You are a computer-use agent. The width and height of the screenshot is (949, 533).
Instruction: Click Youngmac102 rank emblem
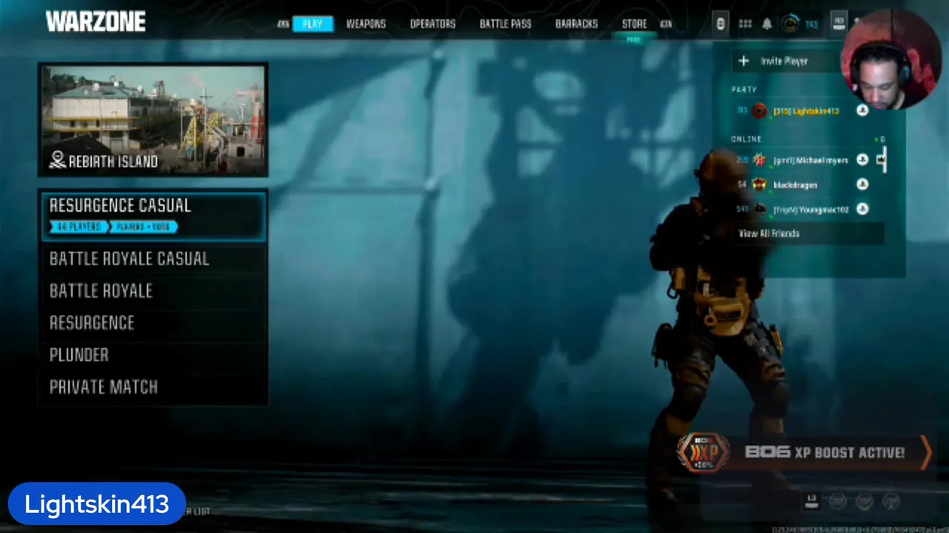click(x=759, y=209)
